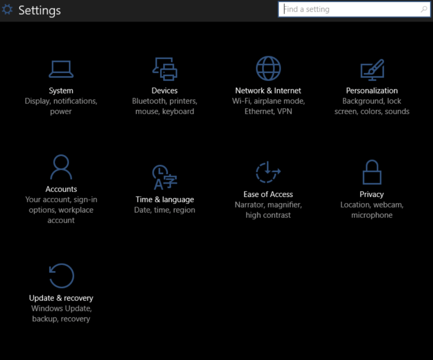Open Narrator and magnifier settings
The height and width of the screenshot is (360, 433).
(x=268, y=205)
